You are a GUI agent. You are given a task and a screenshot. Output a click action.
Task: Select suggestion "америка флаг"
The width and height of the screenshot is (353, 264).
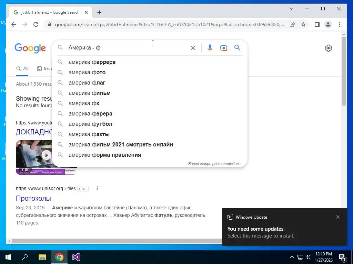pyautogui.click(x=150, y=82)
